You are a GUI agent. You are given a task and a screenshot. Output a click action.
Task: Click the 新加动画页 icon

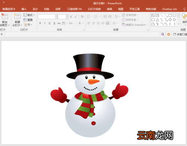(x=4, y=16)
